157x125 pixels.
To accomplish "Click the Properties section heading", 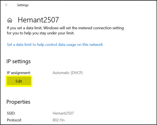I will click(18, 102).
